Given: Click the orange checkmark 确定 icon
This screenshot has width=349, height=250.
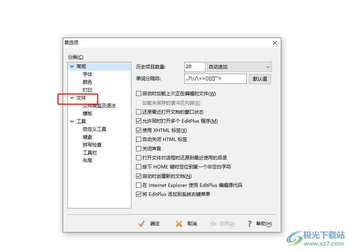Looking at the screenshot, I should coord(142,223).
